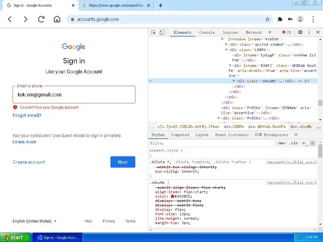Open DevTools settings gear
The width and height of the screenshot is (323, 242).
coord(300,32)
